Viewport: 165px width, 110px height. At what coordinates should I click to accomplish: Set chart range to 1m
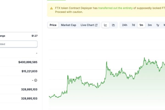pyautogui.click(x=141, y=25)
